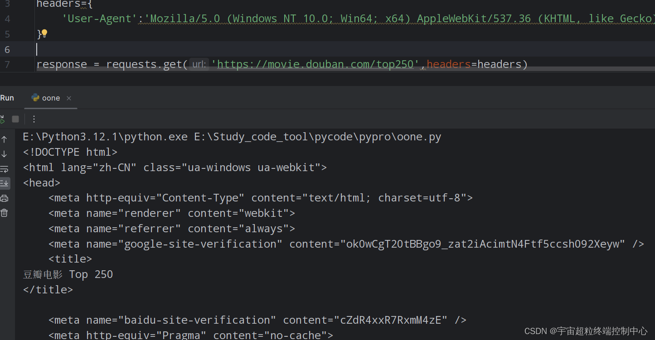The height and width of the screenshot is (340, 655).
Task: Click the Content-Type meta output line
Action: point(261,198)
